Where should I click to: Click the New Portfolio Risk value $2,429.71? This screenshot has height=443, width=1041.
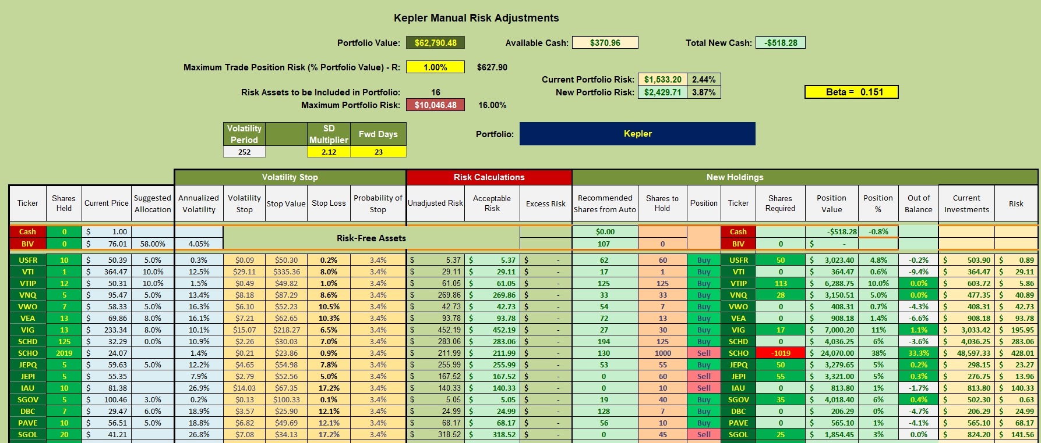(x=662, y=92)
